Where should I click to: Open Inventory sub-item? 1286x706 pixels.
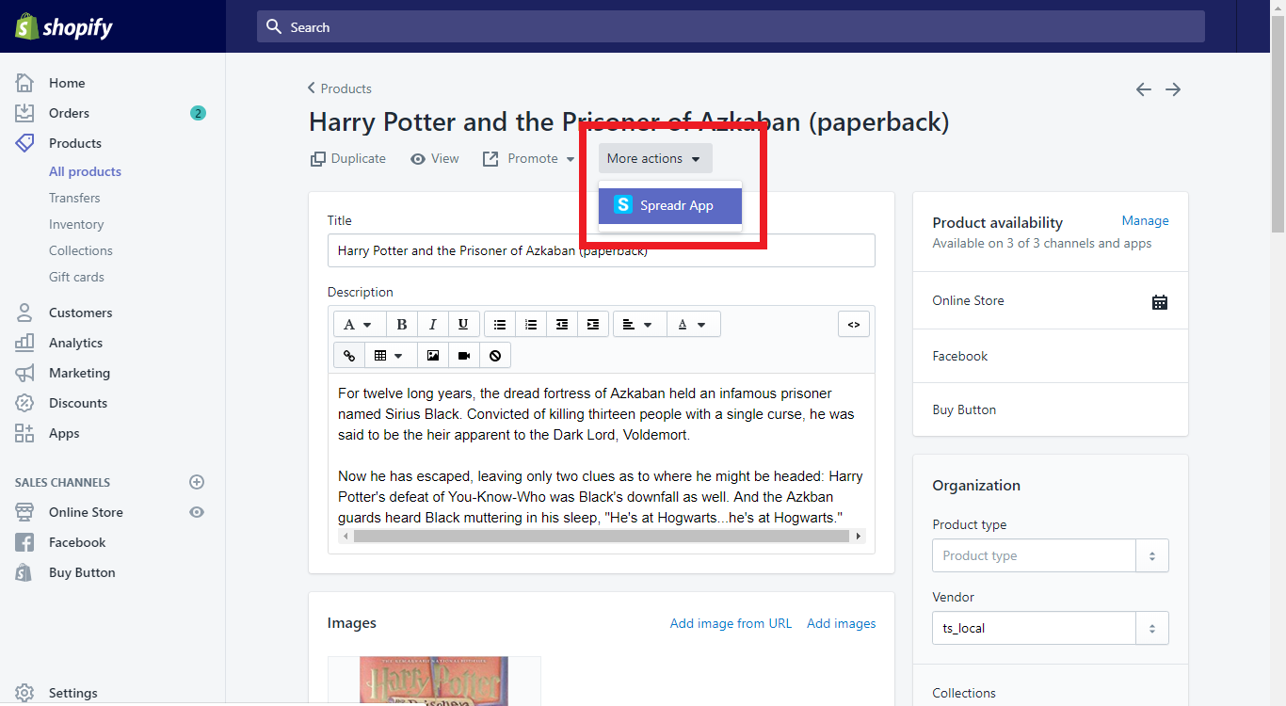point(76,224)
